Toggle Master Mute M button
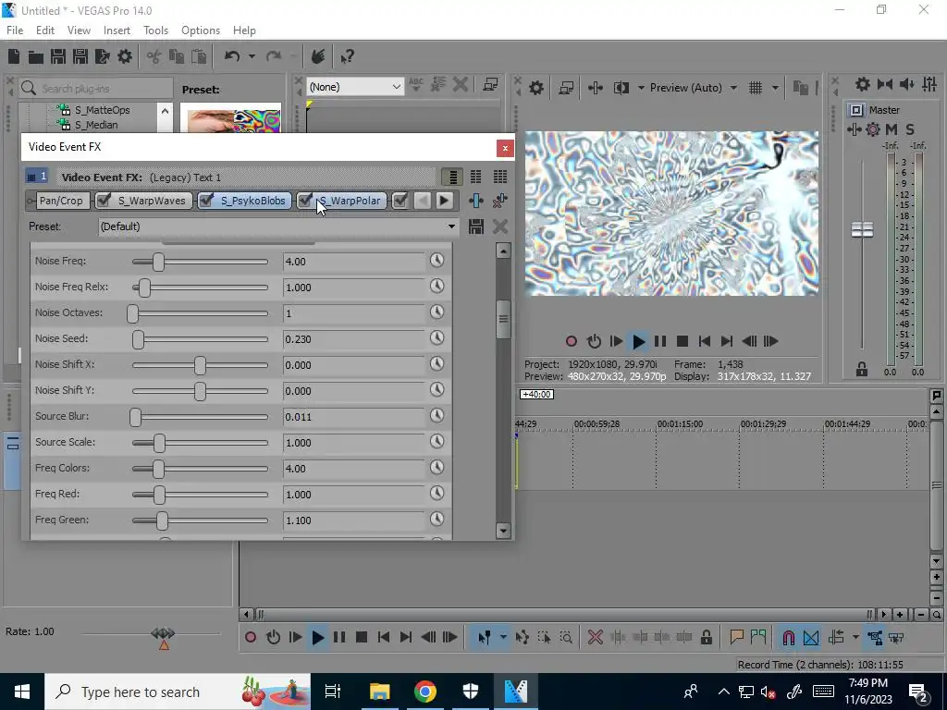947x710 pixels. [x=892, y=129]
